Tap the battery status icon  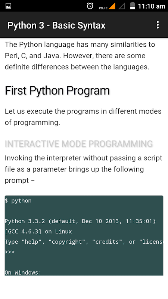[x=133, y=6]
